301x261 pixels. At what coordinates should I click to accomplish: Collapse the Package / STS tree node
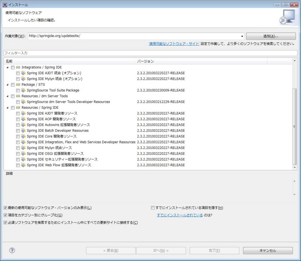[x=8, y=85]
